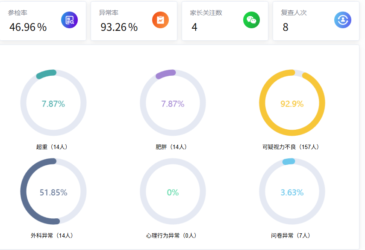Click the 3.63% percentage value
This screenshot has width=365, height=250.
click(x=292, y=192)
